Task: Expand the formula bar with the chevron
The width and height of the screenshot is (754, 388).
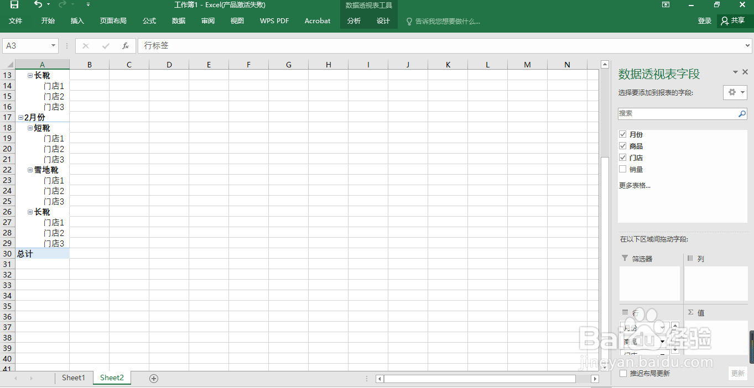Action: tap(747, 46)
